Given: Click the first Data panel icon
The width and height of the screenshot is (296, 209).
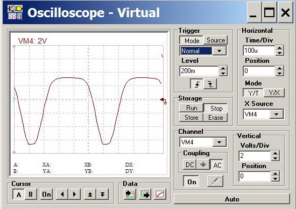Looking at the screenshot, I should (x=130, y=194).
